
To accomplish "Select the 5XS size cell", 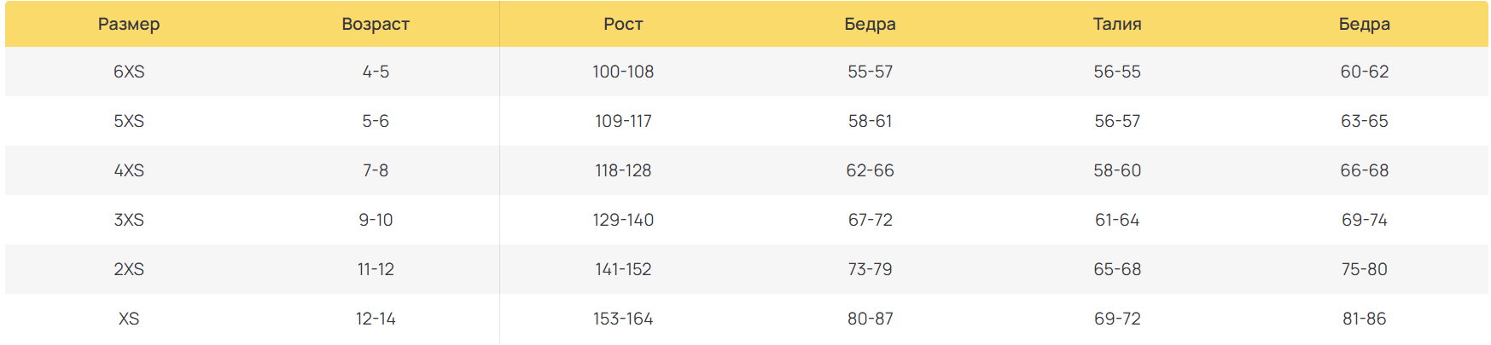I will (x=129, y=121).
